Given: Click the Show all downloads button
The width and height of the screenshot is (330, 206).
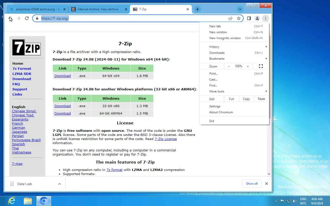Looking at the screenshot, I should [252, 184].
